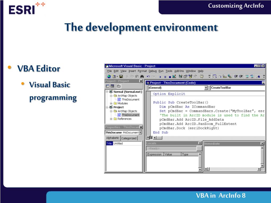Open Project Explorer from the toolbar icon

pyautogui.click(x=180, y=76)
